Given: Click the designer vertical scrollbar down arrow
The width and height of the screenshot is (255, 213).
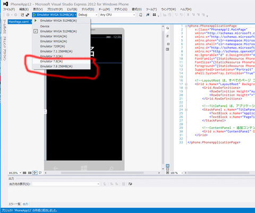Looking at the screenshot, I should [163, 169].
